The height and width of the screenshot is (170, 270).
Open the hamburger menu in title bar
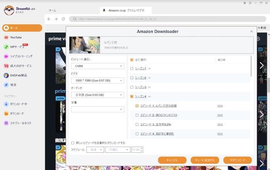click(x=250, y=3)
